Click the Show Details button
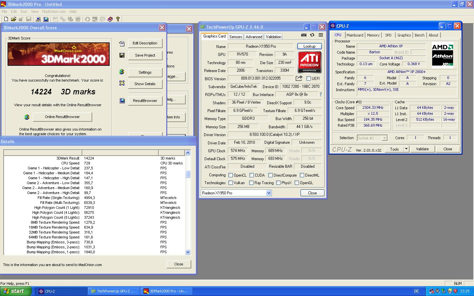 (x=145, y=84)
